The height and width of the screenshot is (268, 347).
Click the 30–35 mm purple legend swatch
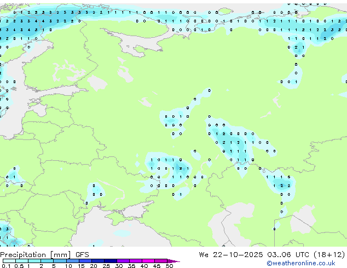point(123,261)
